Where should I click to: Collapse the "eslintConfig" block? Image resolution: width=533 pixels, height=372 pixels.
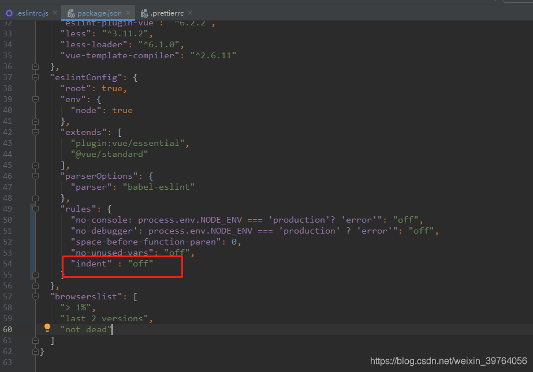click(36, 77)
